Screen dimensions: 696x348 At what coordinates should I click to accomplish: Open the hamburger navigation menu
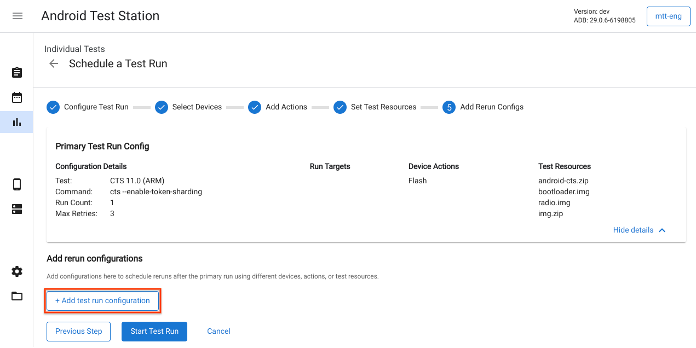[17, 16]
